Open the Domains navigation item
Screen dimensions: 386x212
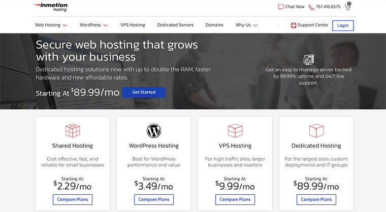(x=214, y=25)
